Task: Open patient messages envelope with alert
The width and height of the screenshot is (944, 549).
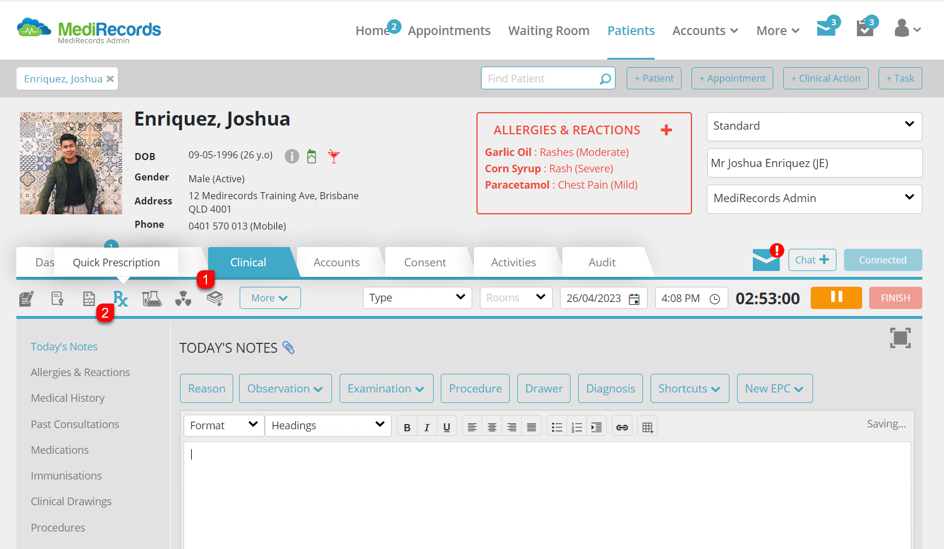Action: click(766, 260)
